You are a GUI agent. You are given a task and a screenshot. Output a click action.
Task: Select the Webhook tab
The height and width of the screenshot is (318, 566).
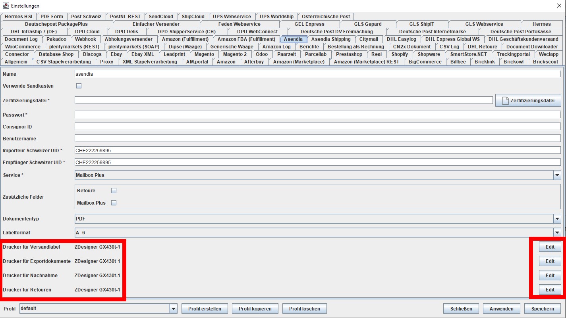coord(85,39)
